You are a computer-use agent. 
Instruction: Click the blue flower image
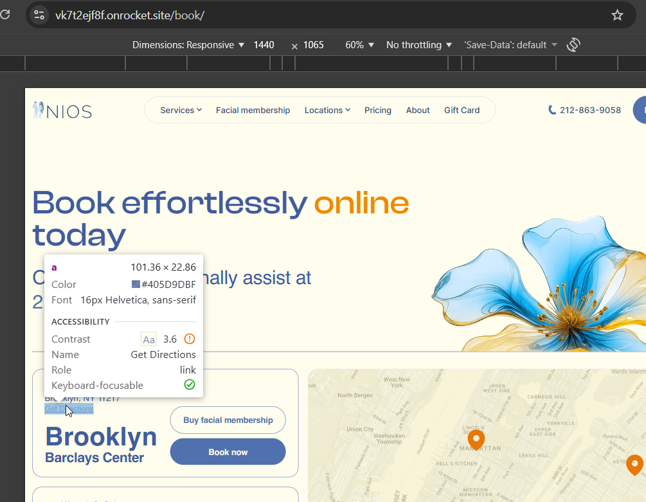click(539, 284)
